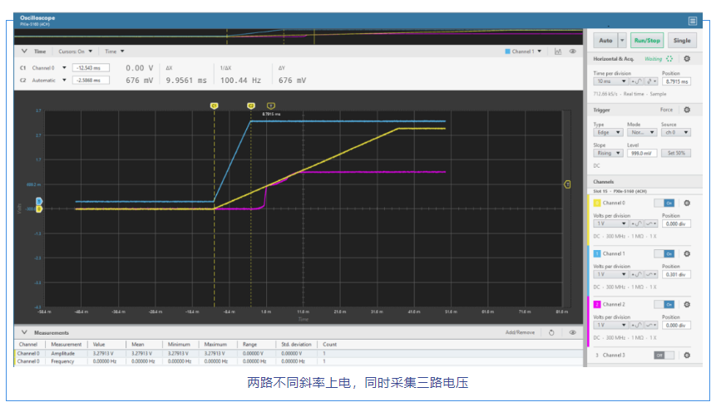This screenshot has width=721, height=412.
Task: Collapse the Time cursor panel
Action: click(x=24, y=51)
